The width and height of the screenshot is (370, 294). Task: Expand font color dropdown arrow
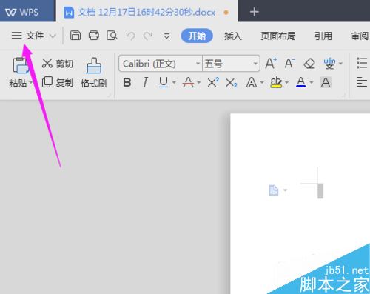click(312, 82)
